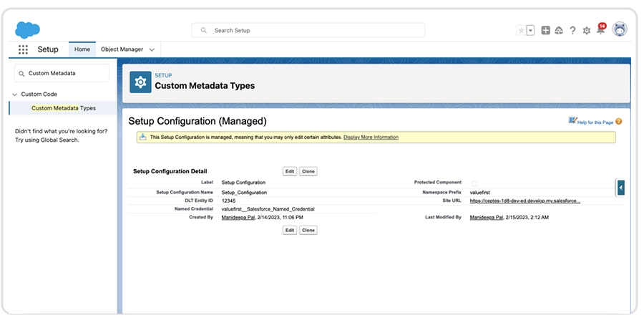The width and height of the screenshot is (644, 318).
Task: Open the App Launcher grid icon
Action: (23, 49)
